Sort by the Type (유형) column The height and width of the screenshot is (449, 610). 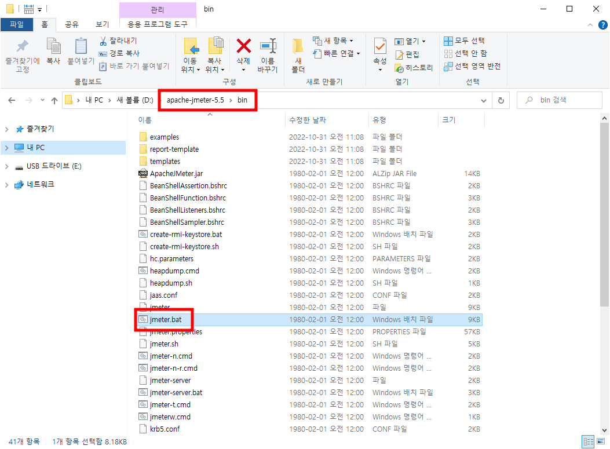pos(379,121)
